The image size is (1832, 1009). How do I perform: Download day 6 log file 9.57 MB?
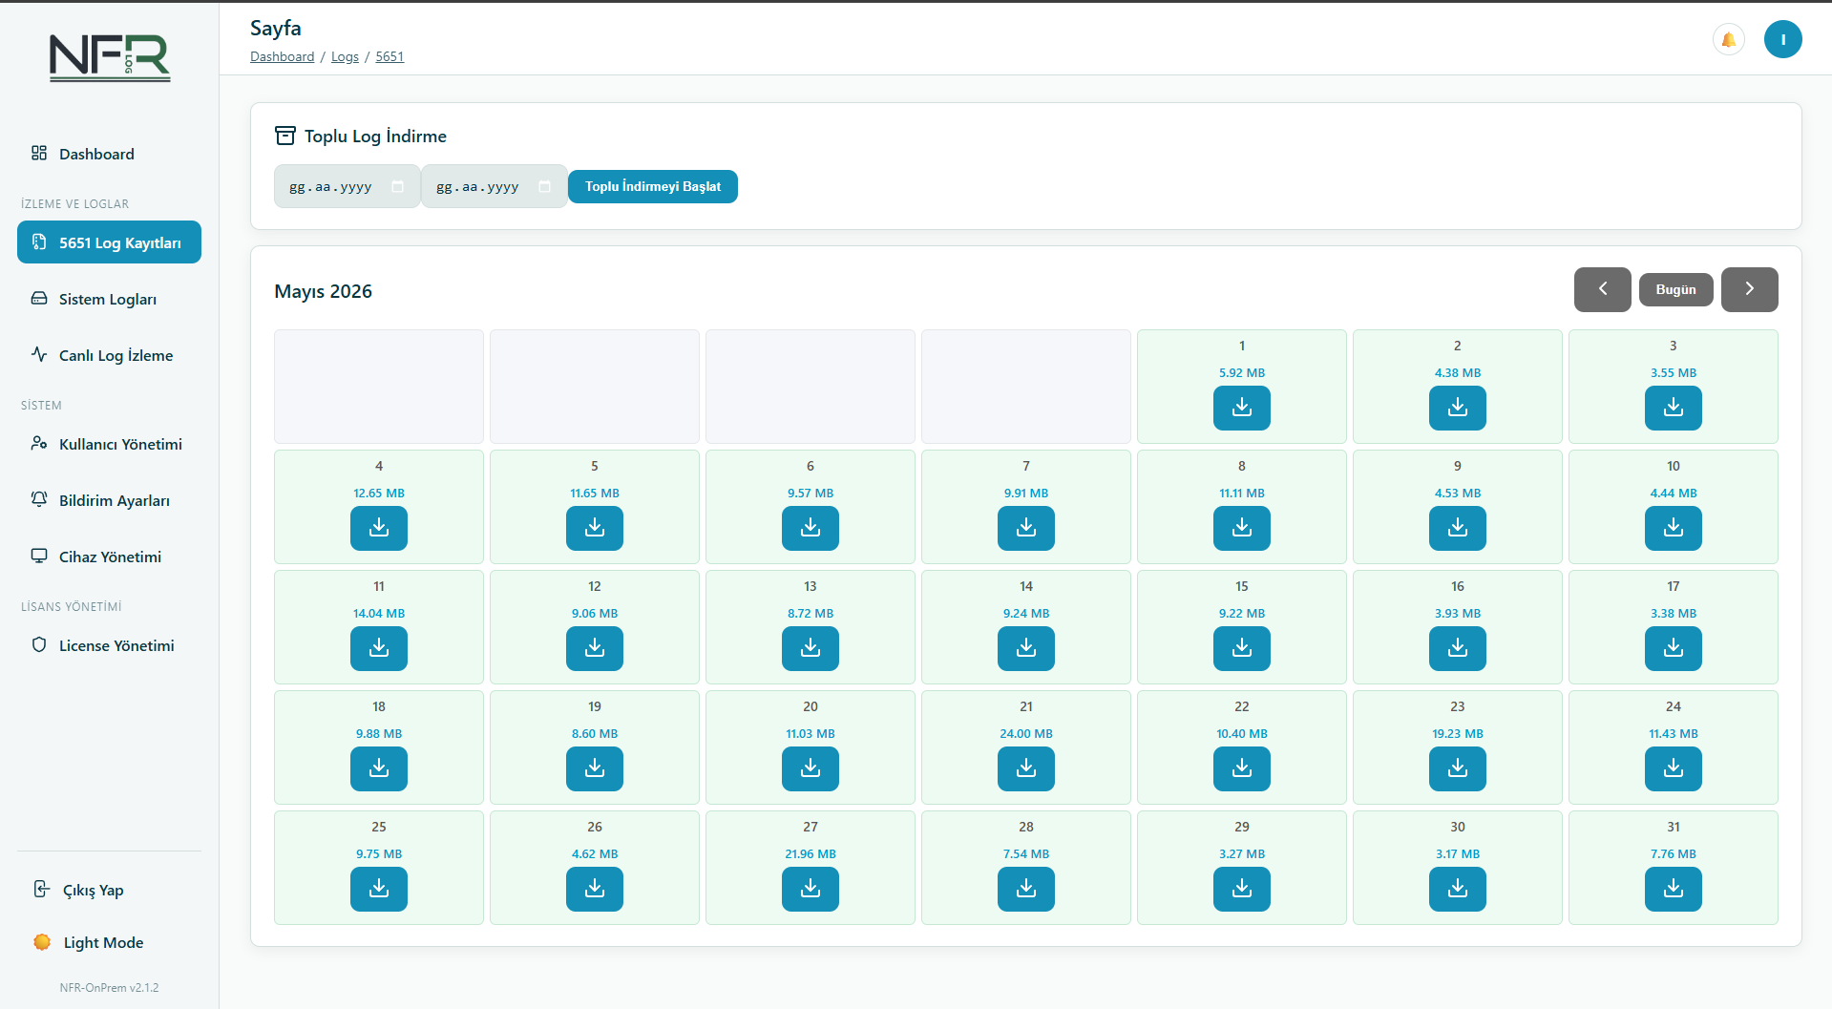coord(811,528)
